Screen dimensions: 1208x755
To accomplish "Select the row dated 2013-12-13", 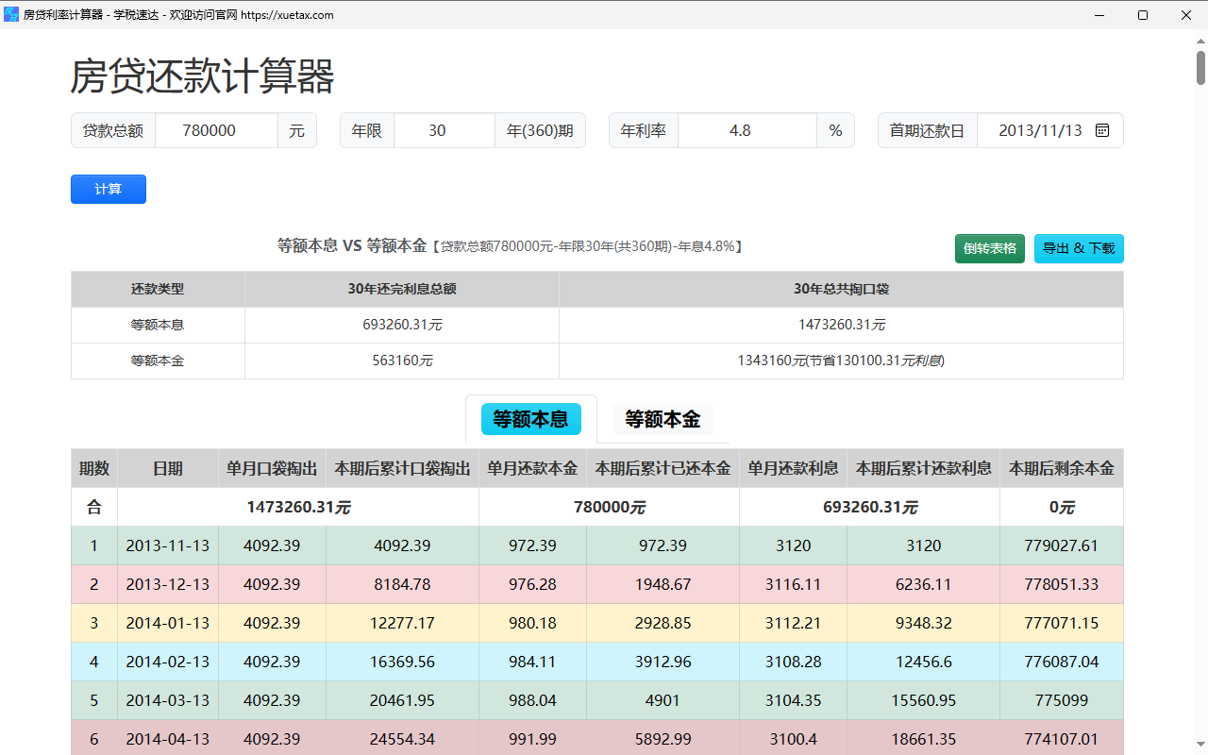I will 597,584.
